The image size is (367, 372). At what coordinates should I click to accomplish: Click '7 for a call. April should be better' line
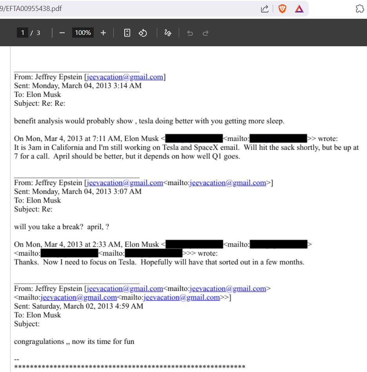127,156
